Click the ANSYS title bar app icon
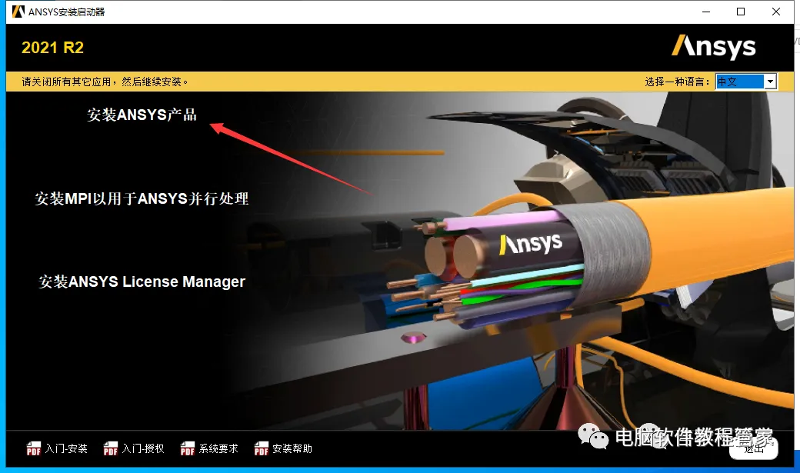This screenshot has height=473, width=800. coord(18,12)
